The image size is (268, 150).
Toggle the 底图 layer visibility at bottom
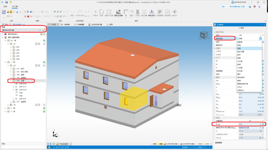pyautogui.click(x=152, y=144)
